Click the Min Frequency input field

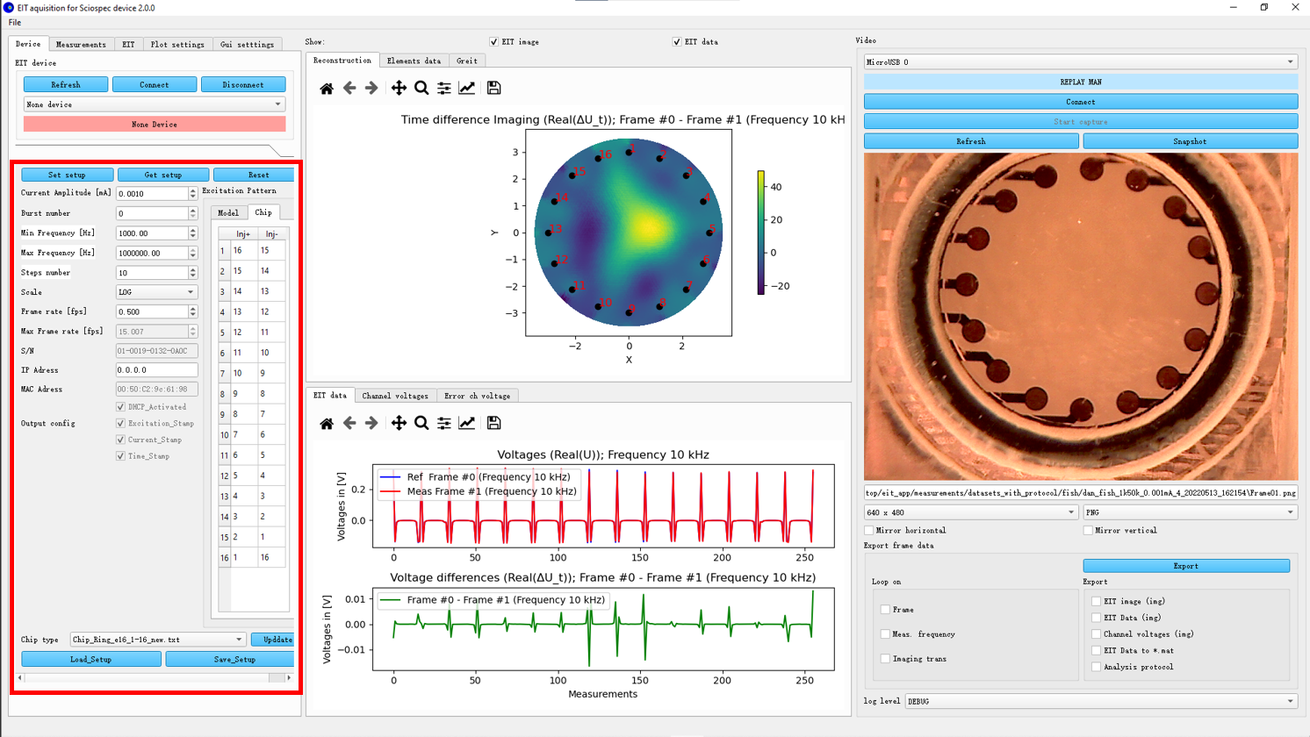tap(152, 233)
